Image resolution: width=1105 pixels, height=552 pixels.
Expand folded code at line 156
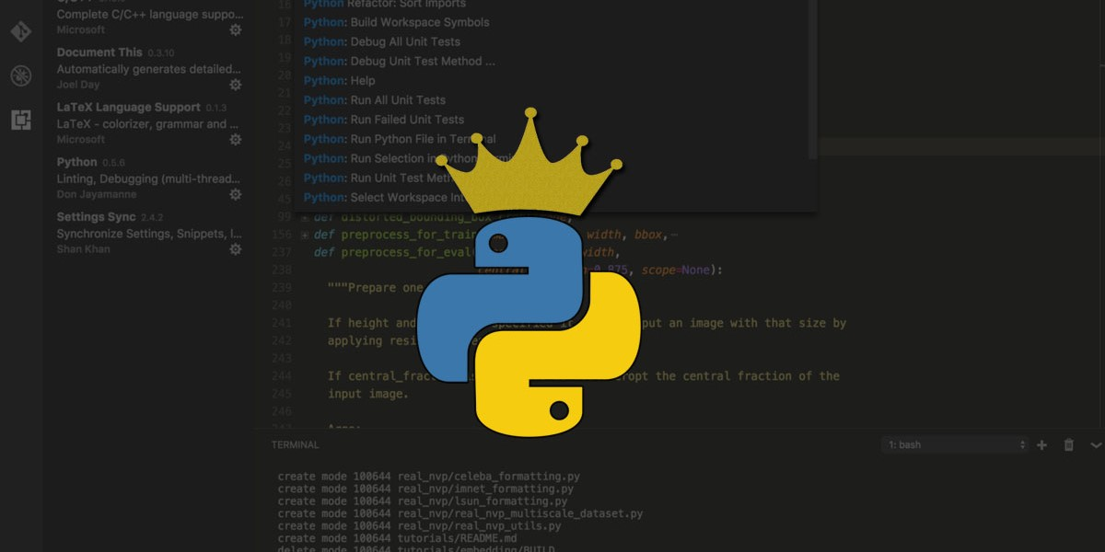point(305,235)
